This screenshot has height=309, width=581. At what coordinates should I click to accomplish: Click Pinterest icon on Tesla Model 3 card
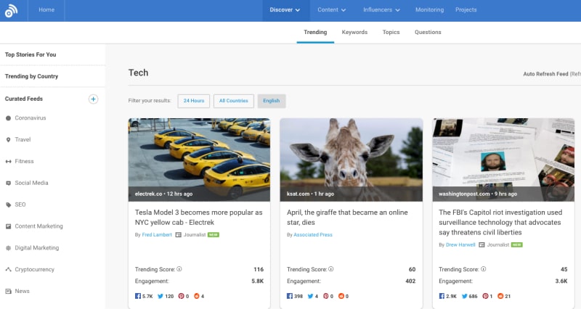[x=181, y=296]
